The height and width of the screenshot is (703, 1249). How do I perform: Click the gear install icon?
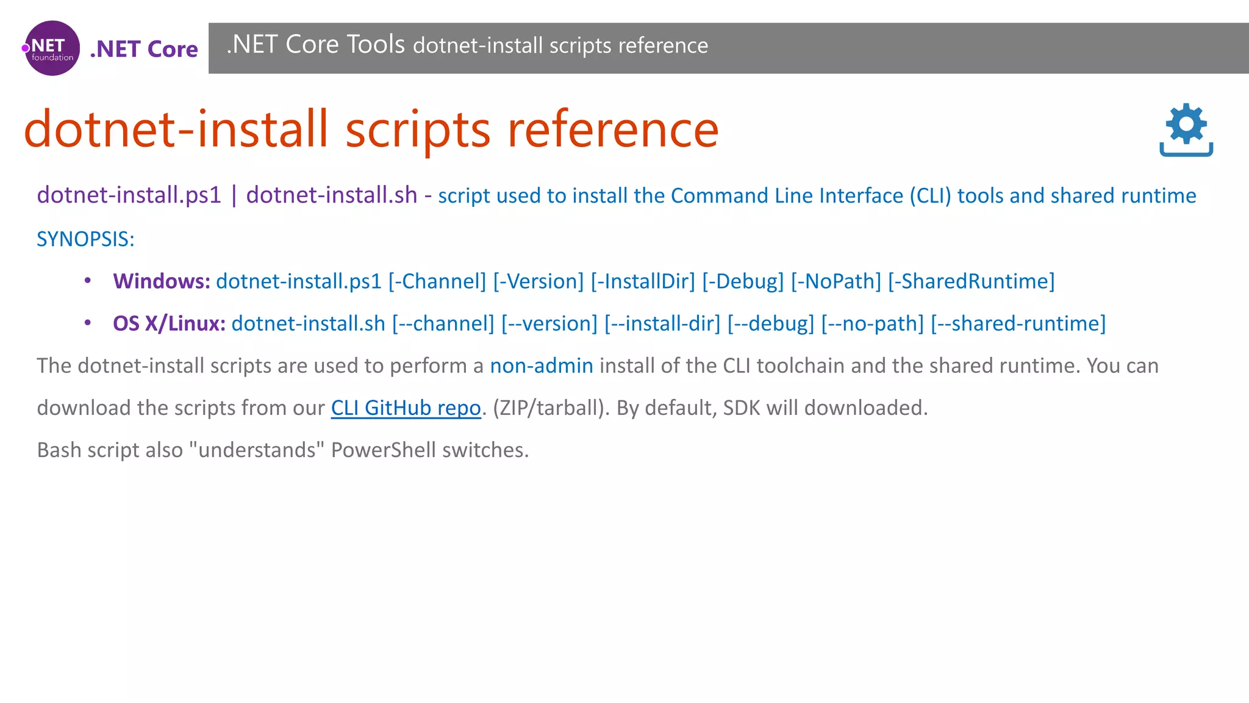[1186, 130]
